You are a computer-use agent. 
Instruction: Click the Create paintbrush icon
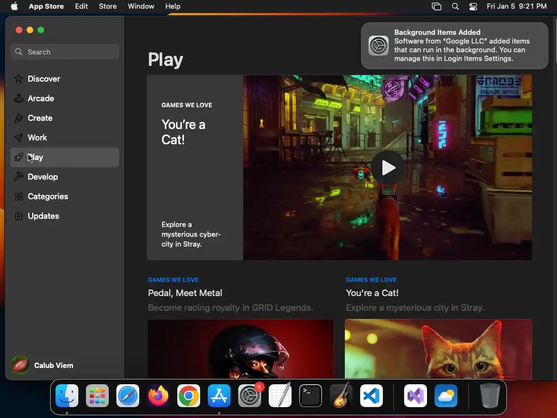coord(18,118)
